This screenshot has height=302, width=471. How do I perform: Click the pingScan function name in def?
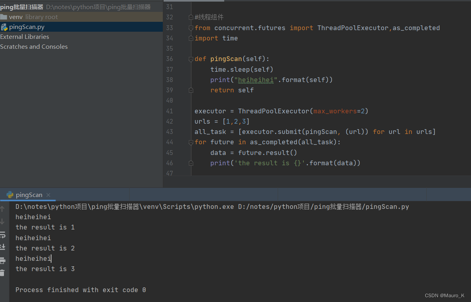(x=226, y=59)
